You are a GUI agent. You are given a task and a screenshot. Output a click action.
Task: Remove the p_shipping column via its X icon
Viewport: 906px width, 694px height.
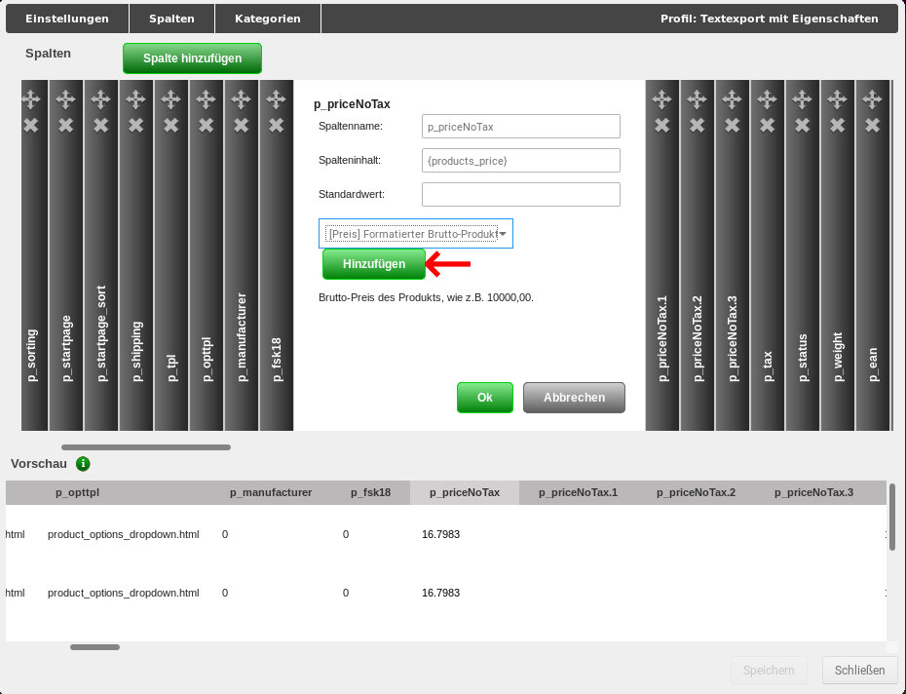point(135,125)
